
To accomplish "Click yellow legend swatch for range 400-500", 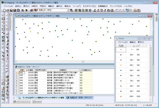I will click(121, 65).
